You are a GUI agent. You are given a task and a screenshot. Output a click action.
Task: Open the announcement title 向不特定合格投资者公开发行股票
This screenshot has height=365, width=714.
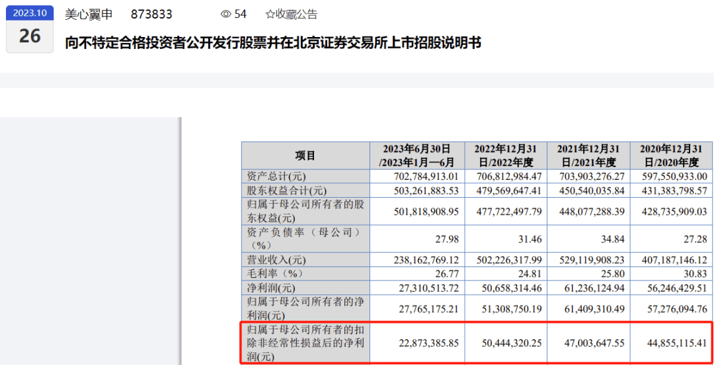point(273,43)
